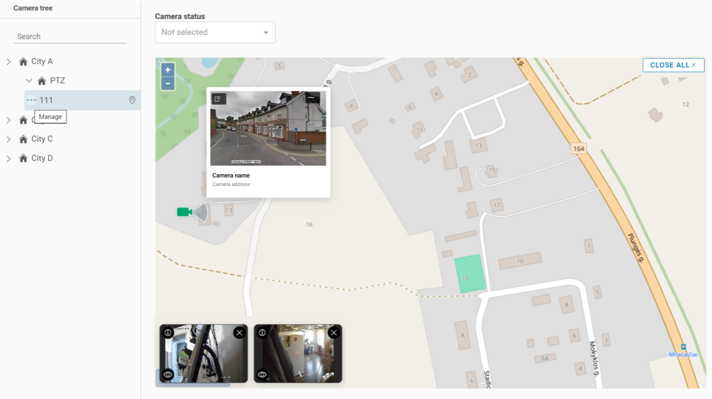Close the left camera feed thumbnail
712x399 pixels.
point(239,333)
